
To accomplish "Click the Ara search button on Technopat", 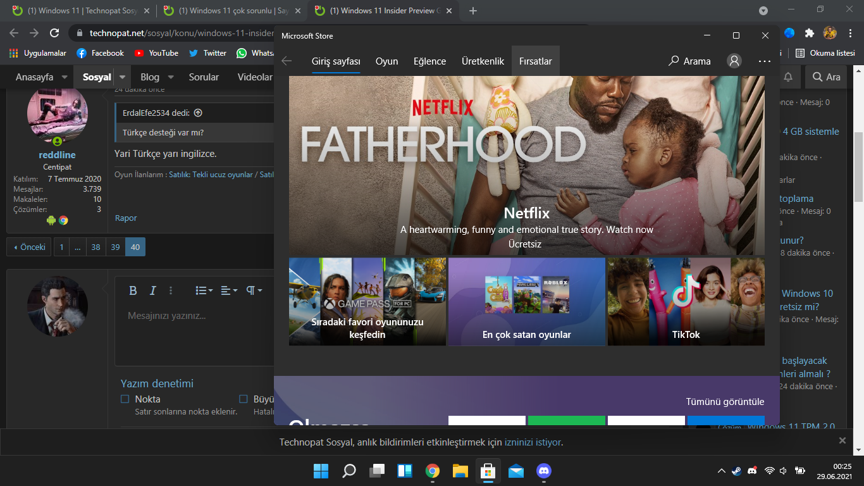I will [826, 77].
